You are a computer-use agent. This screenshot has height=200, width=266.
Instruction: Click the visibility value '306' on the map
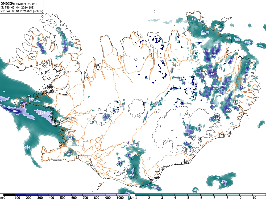coord(215,86)
